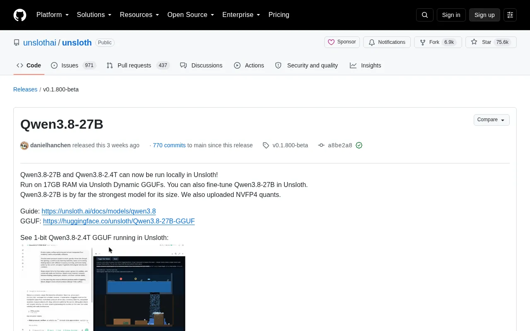The height and width of the screenshot is (331, 530).
Task: Open the Compare dropdown
Action: click(x=491, y=120)
